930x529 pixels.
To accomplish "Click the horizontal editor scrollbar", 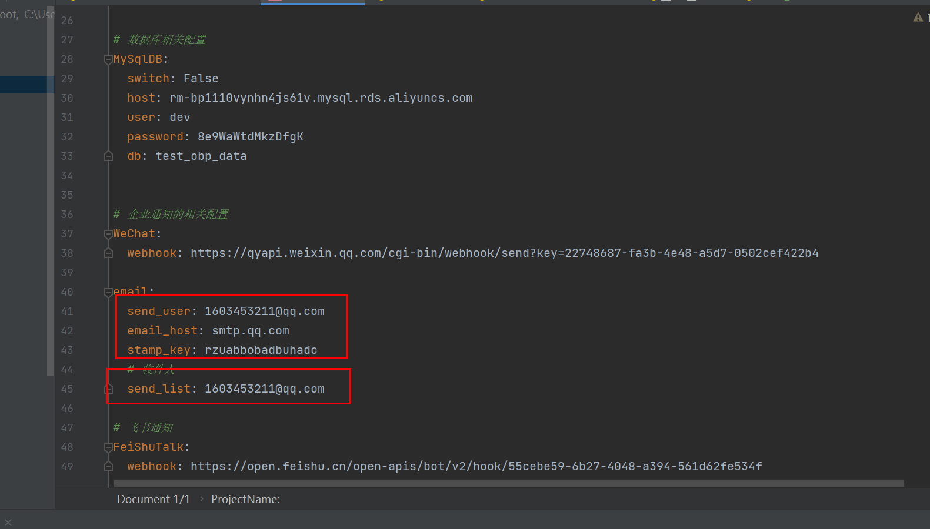I will [509, 484].
